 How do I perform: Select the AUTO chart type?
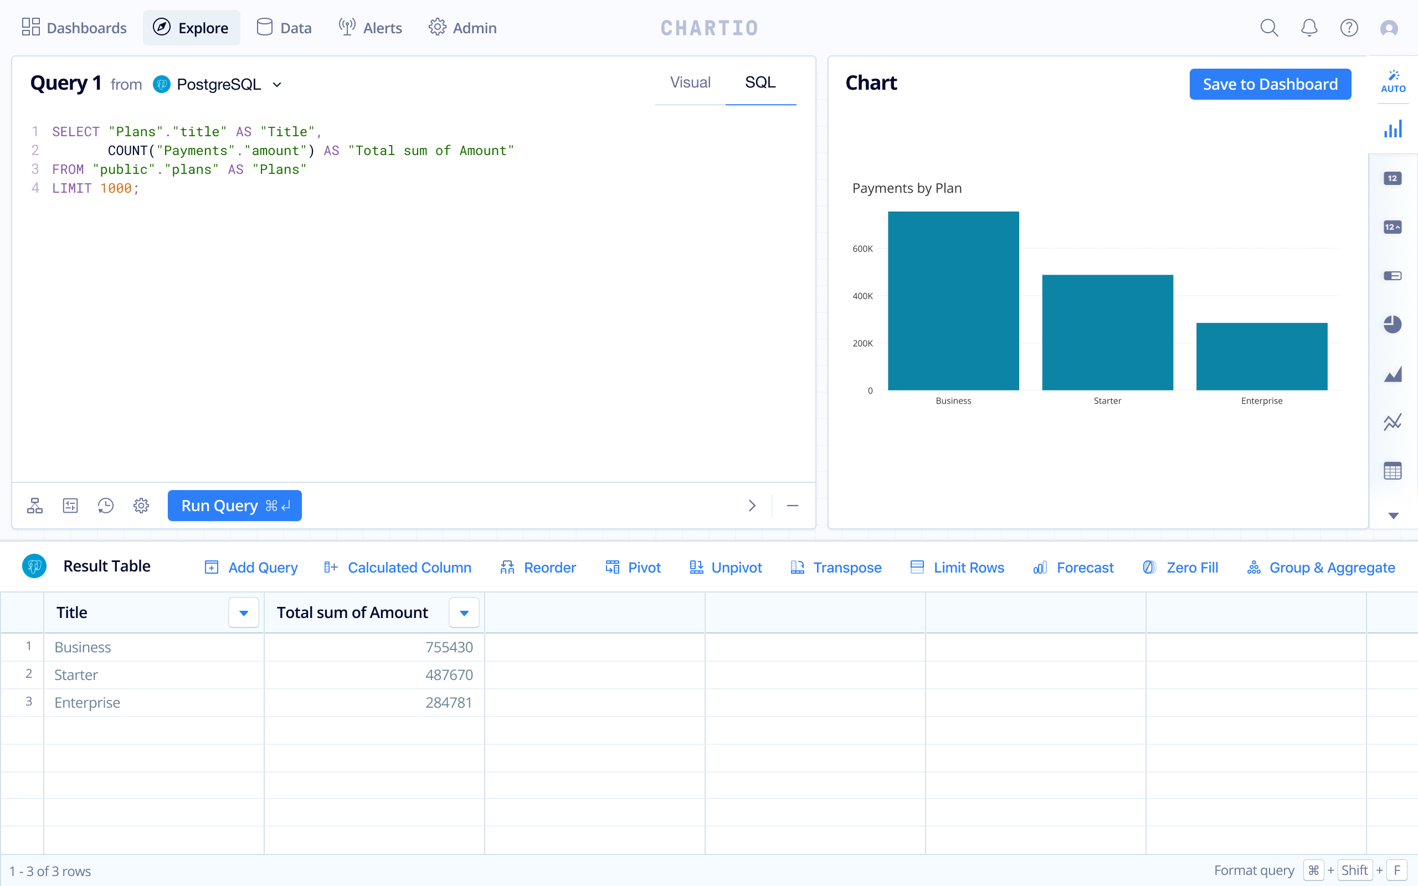click(x=1393, y=81)
